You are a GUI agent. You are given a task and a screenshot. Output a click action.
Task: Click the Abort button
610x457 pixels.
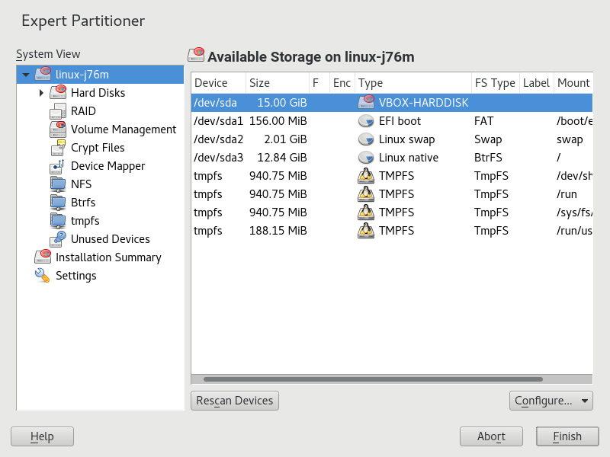pos(491,436)
